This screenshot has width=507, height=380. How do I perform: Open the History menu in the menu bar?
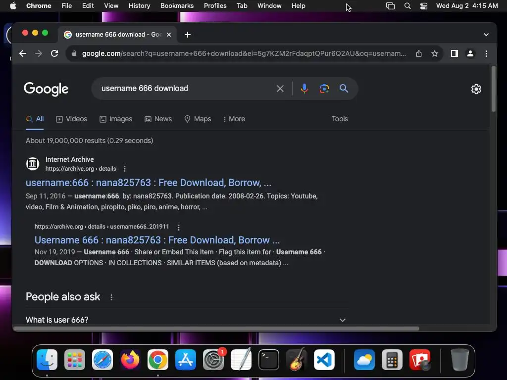click(139, 6)
